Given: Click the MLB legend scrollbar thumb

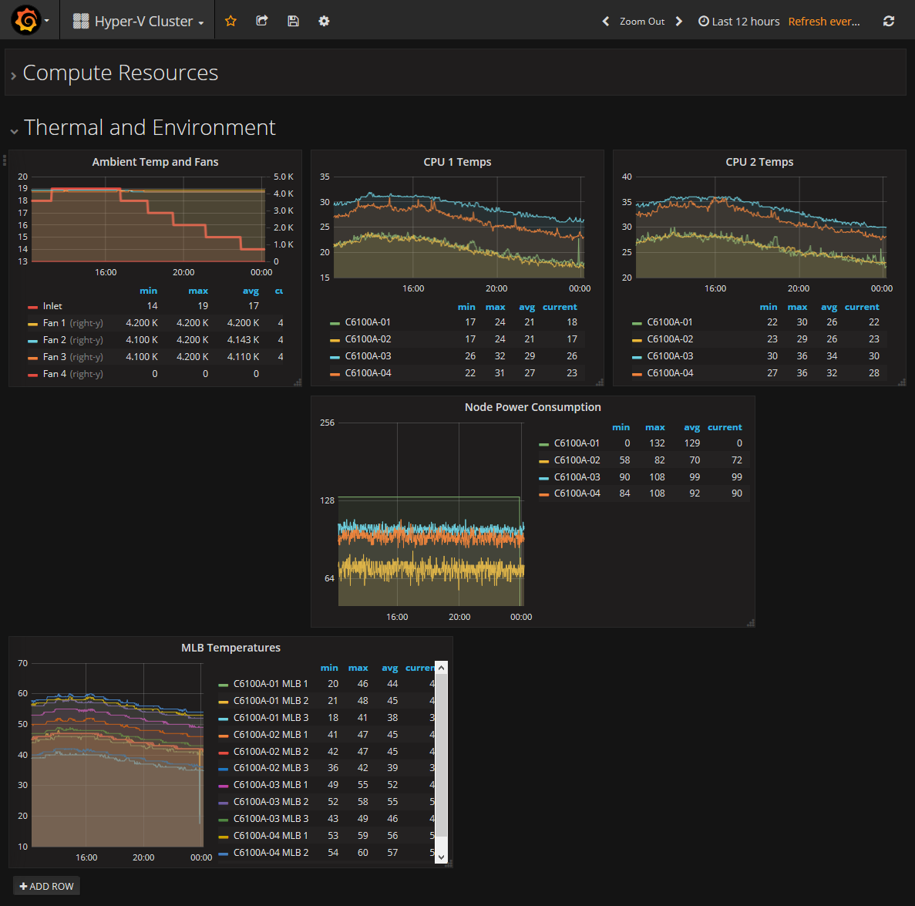Looking at the screenshot, I should 441,755.
